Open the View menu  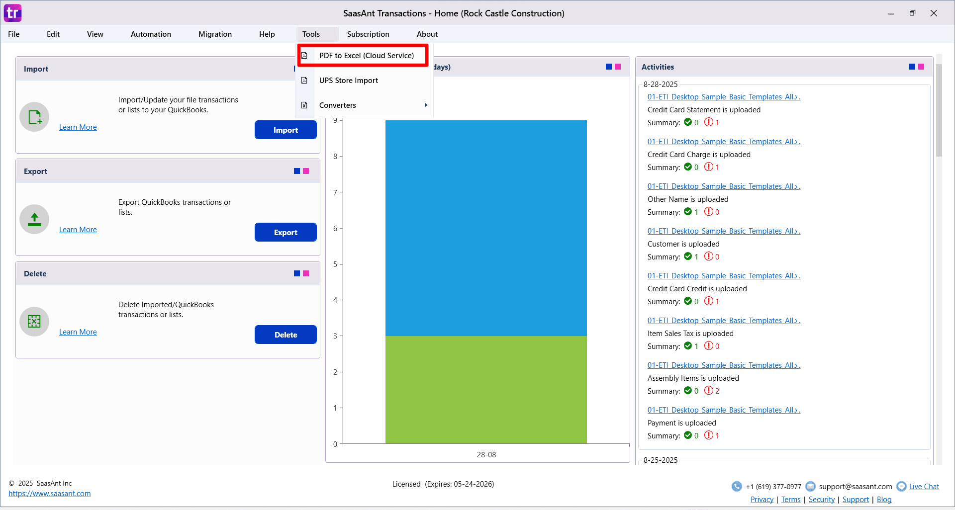point(95,34)
